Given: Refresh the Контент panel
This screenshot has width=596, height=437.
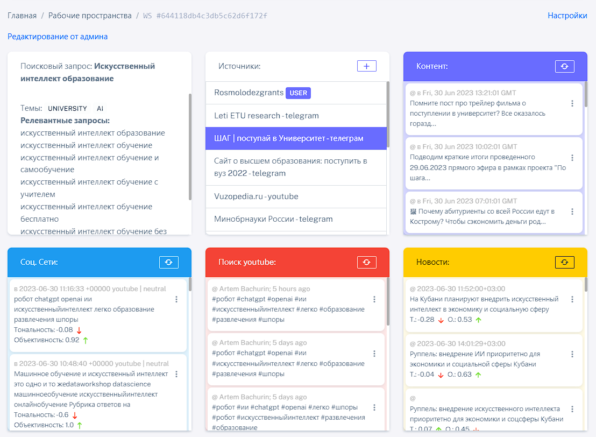Looking at the screenshot, I should [x=564, y=66].
